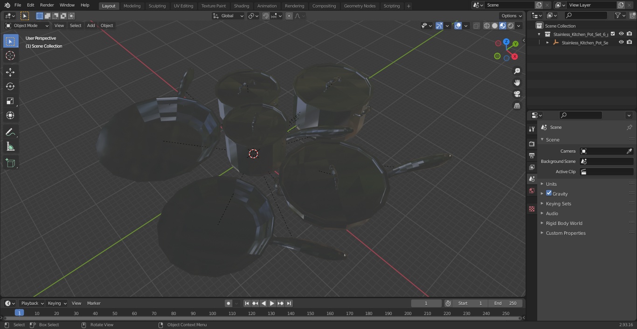The image size is (637, 329).
Task: Expand Stainless_Kitchen_Pot_Se tree item
Action: point(547,42)
